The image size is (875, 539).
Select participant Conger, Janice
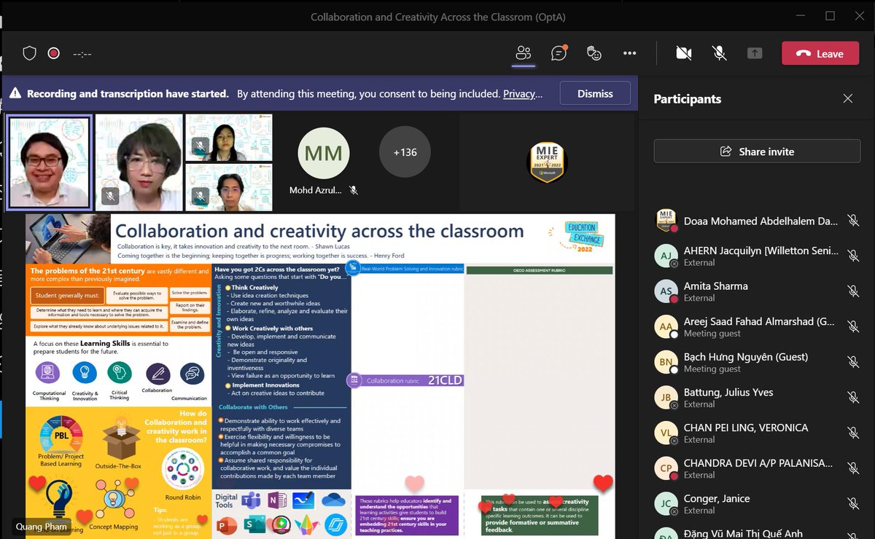(x=757, y=504)
